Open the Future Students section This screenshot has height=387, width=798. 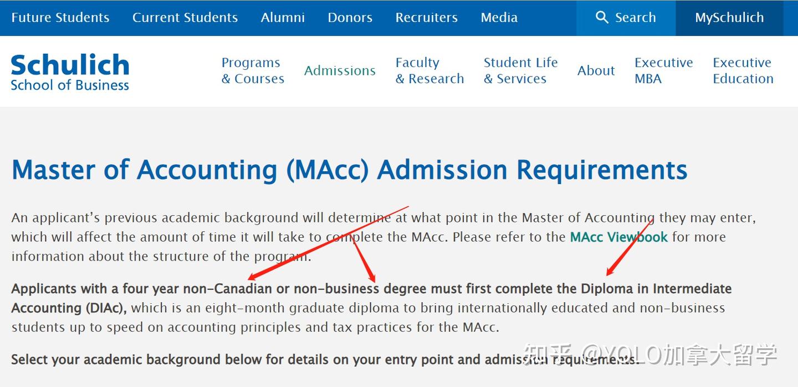60,18
